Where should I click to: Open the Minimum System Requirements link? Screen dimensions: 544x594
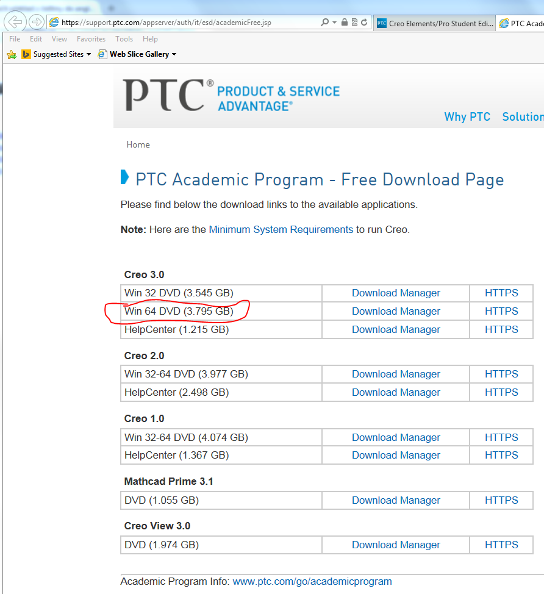click(x=281, y=229)
